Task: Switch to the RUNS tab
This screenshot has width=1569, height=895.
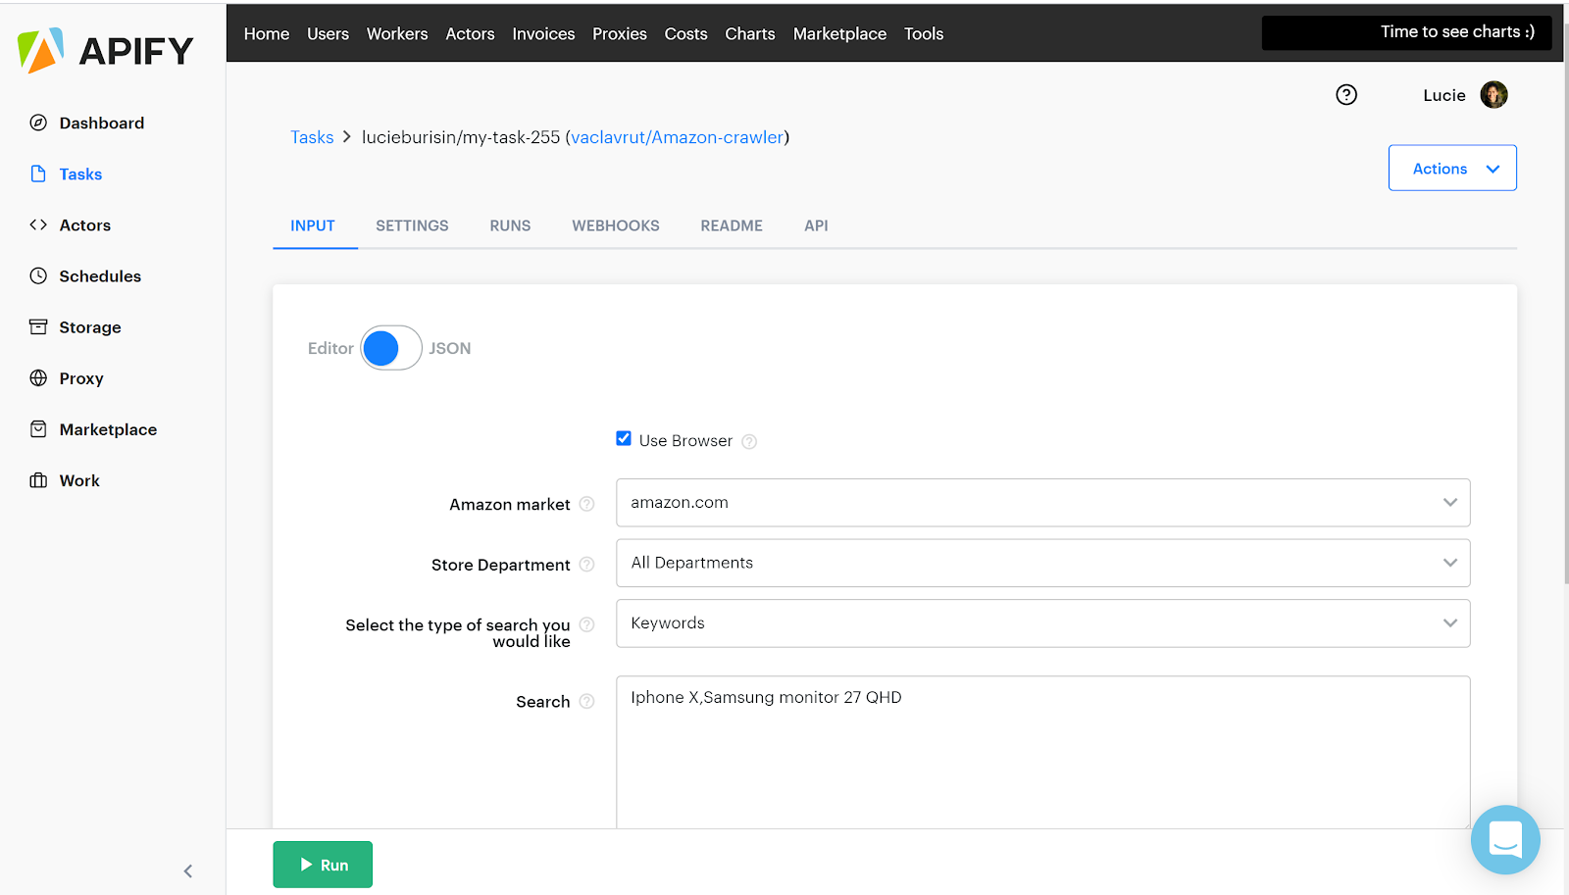Action: [510, 225]
